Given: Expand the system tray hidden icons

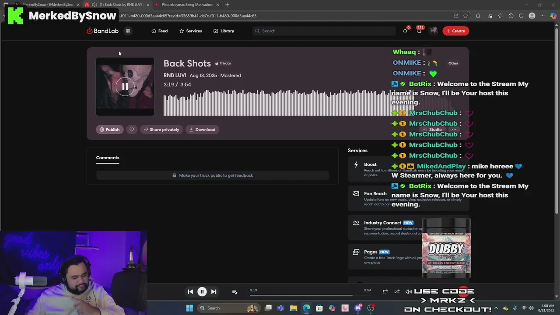Looking at the screenshot, I should [496, 308].
